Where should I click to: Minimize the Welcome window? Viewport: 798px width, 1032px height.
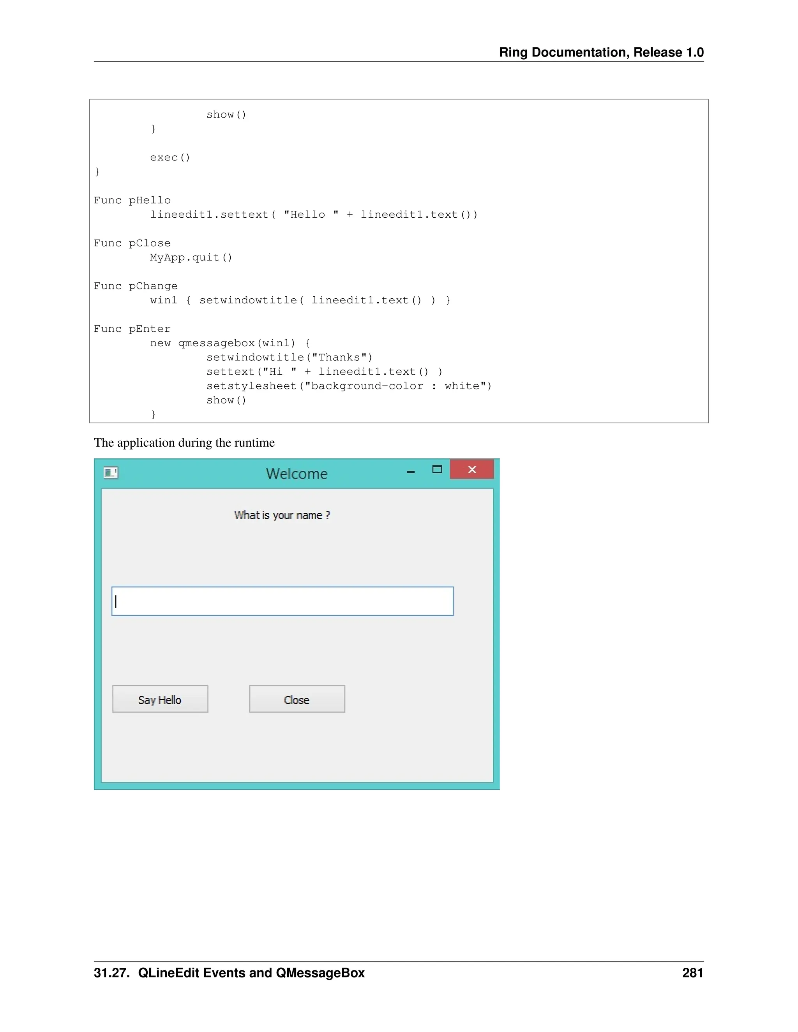[x=410, y=472]
